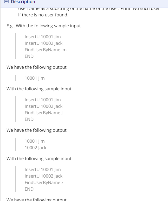Image resolution: width=168 pixels, height=201 pixels.
Task: Select the 'E.g., With the following sample input' line
Action: (x=43, y=26)
